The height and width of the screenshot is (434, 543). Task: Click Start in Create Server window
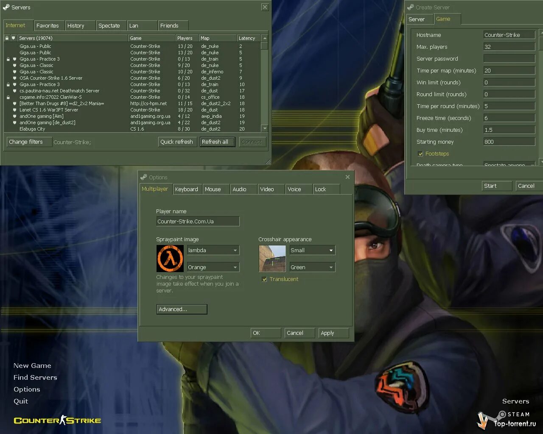point(497,186)
